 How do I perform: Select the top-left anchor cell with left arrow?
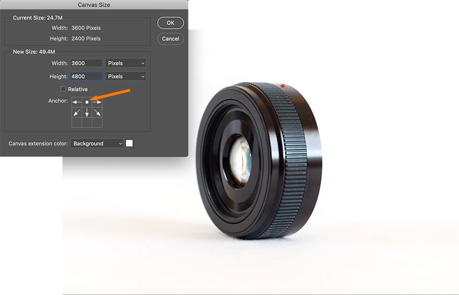(x=76, y=102)
